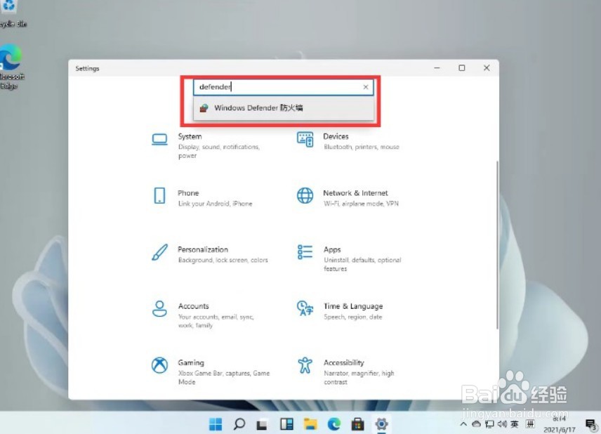Open the Windows Start menu

pyautogui.click(x=216, y=424)
